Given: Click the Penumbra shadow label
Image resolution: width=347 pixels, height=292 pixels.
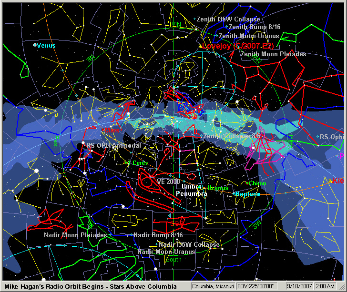Looking at the screenshot, I should pos(191,194).
